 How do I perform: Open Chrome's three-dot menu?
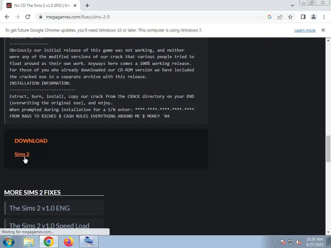[324, 17]
